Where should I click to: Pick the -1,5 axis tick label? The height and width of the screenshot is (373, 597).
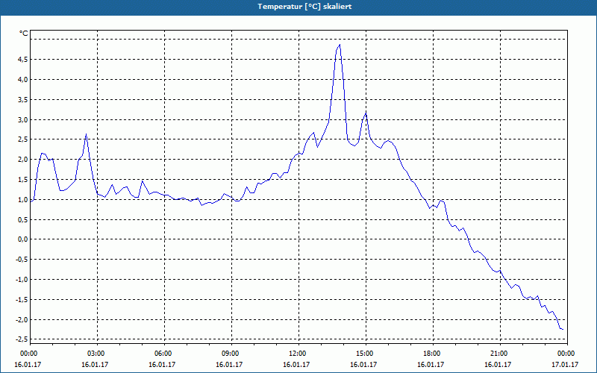[22, 300]
